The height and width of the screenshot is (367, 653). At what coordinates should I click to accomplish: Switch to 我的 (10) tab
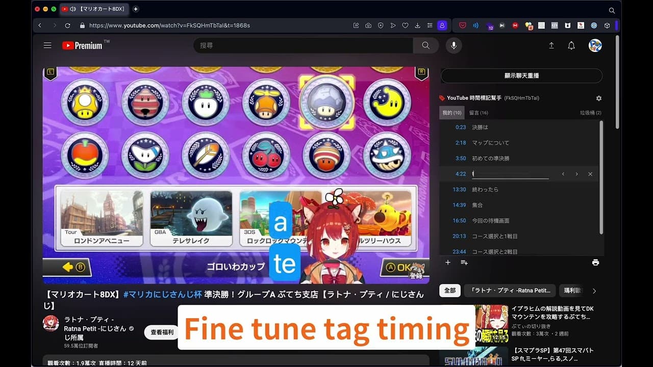(451, 113)
